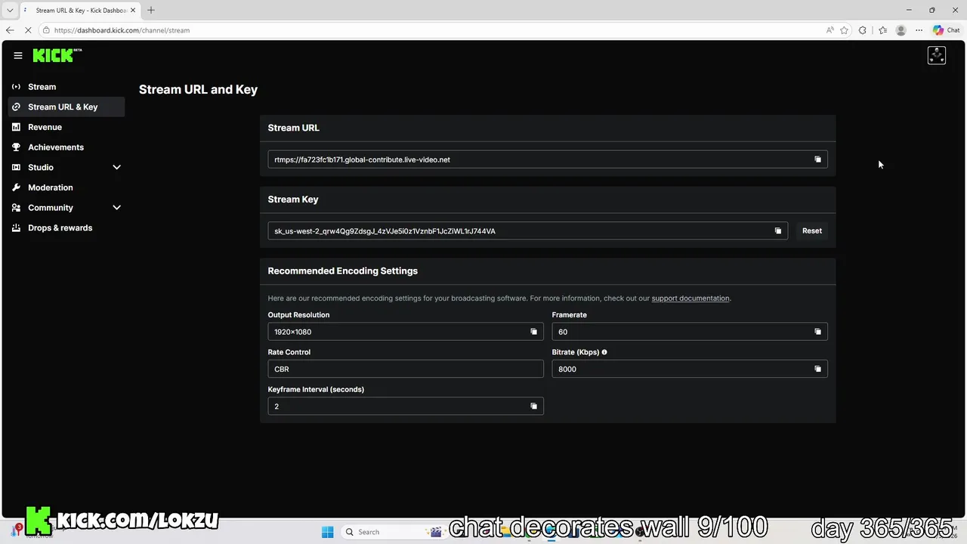Open the browser favorites list

click(882, 30)
